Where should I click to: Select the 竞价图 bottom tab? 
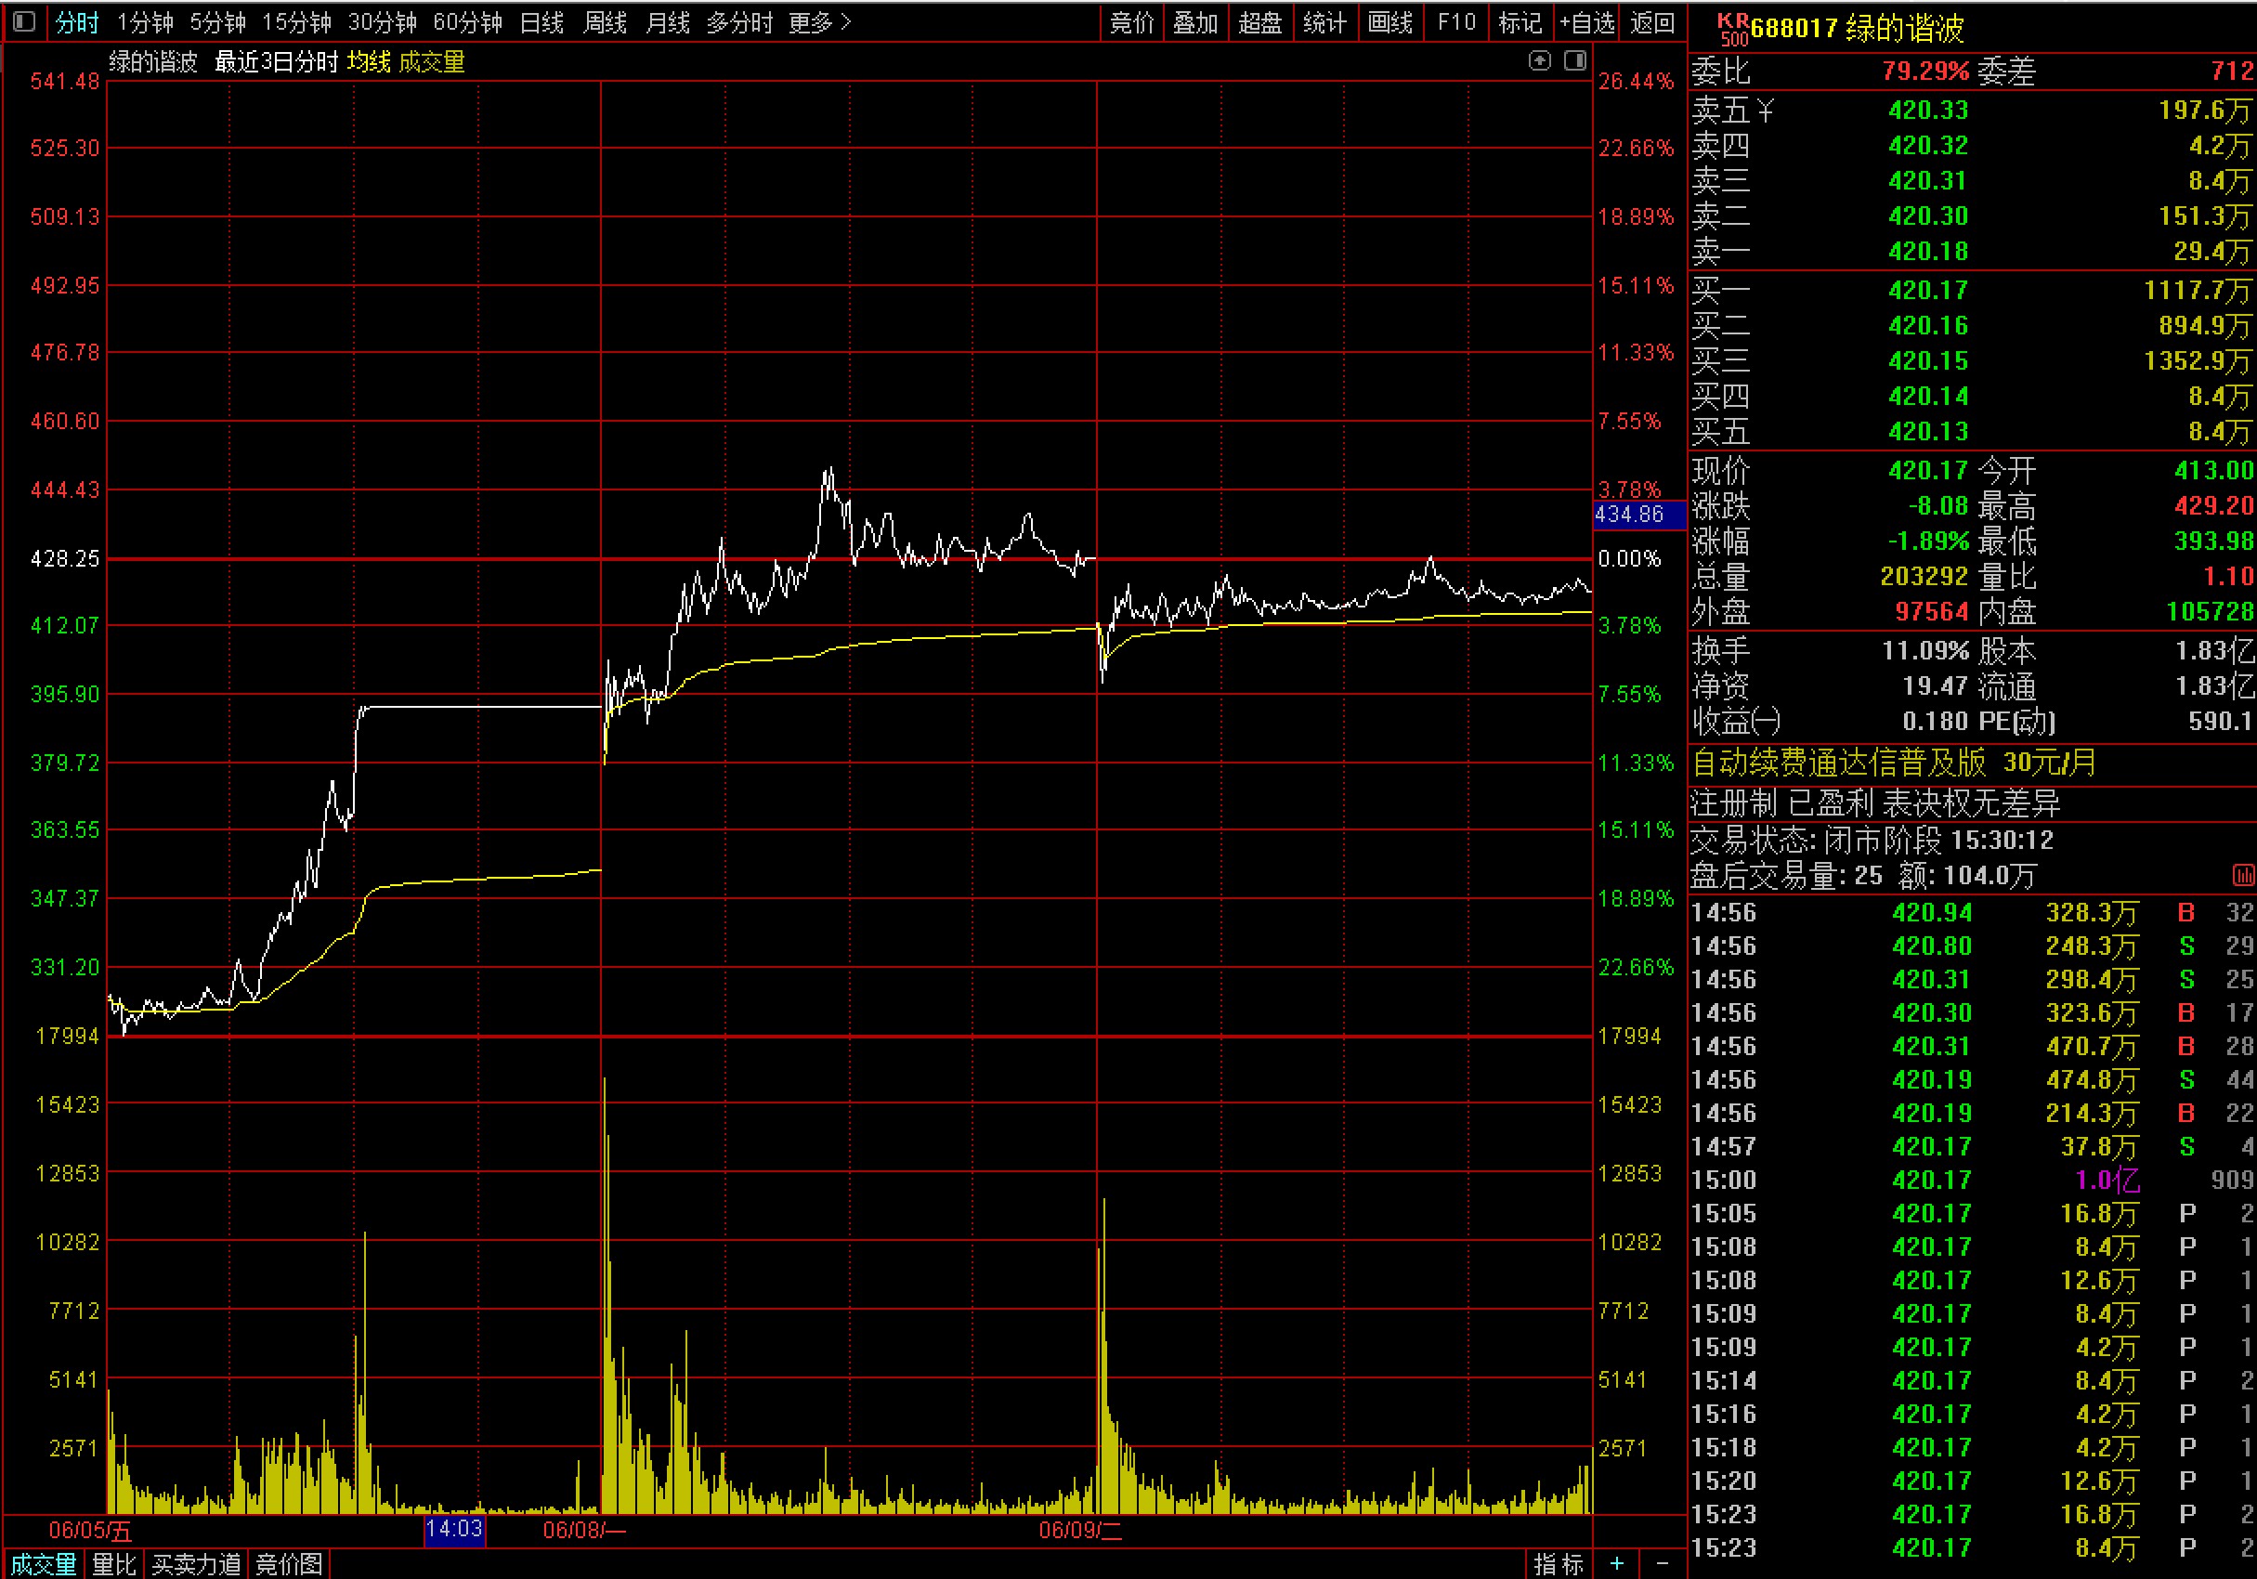click(289, 1563)
